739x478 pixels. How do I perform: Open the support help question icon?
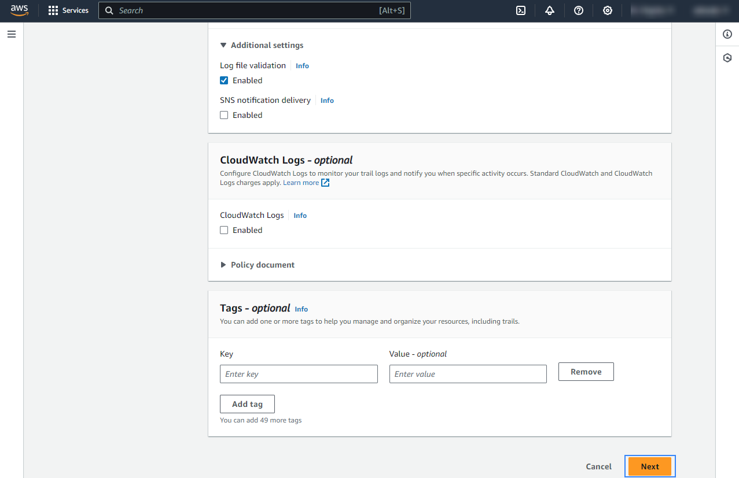(x=579, y=10)
